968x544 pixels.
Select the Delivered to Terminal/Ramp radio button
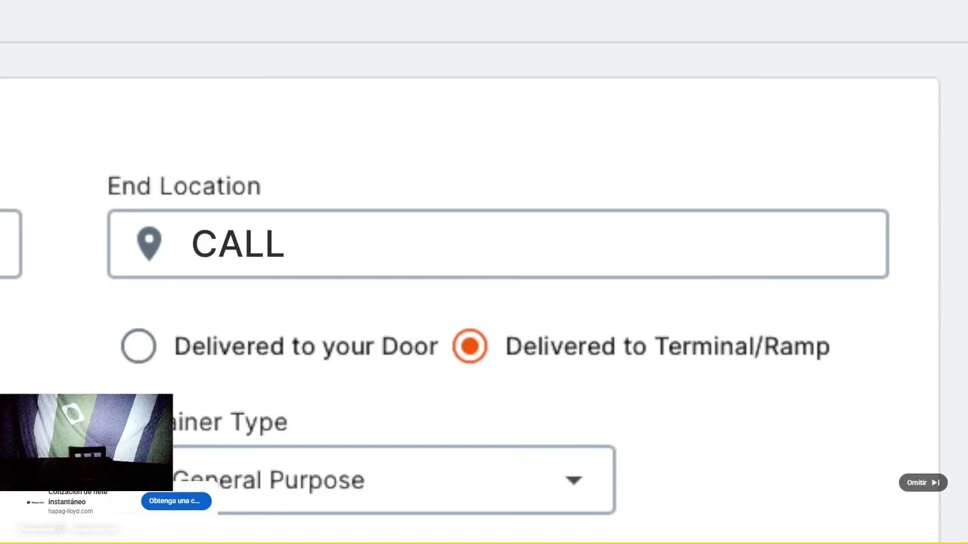470,346
